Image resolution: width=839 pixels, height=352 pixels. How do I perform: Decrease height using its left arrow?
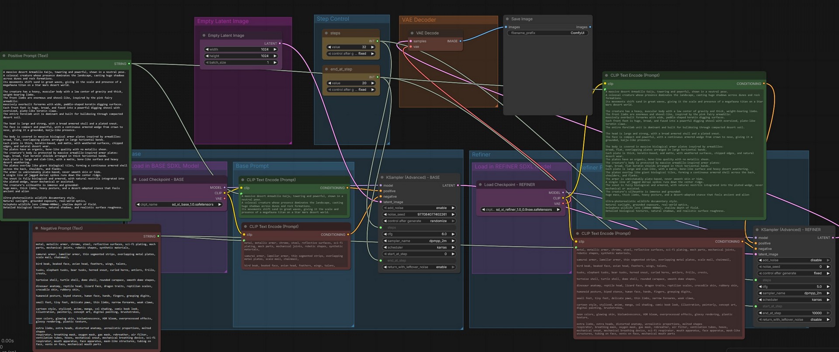(x=207, y=56)
